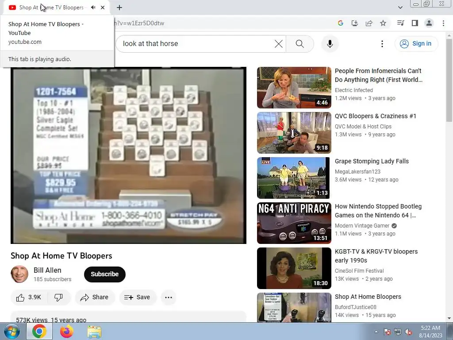
Task: Open KGBT-TV & KRGV-TV bloopers title
Action: pyautogui.click(x=376, y=256)
